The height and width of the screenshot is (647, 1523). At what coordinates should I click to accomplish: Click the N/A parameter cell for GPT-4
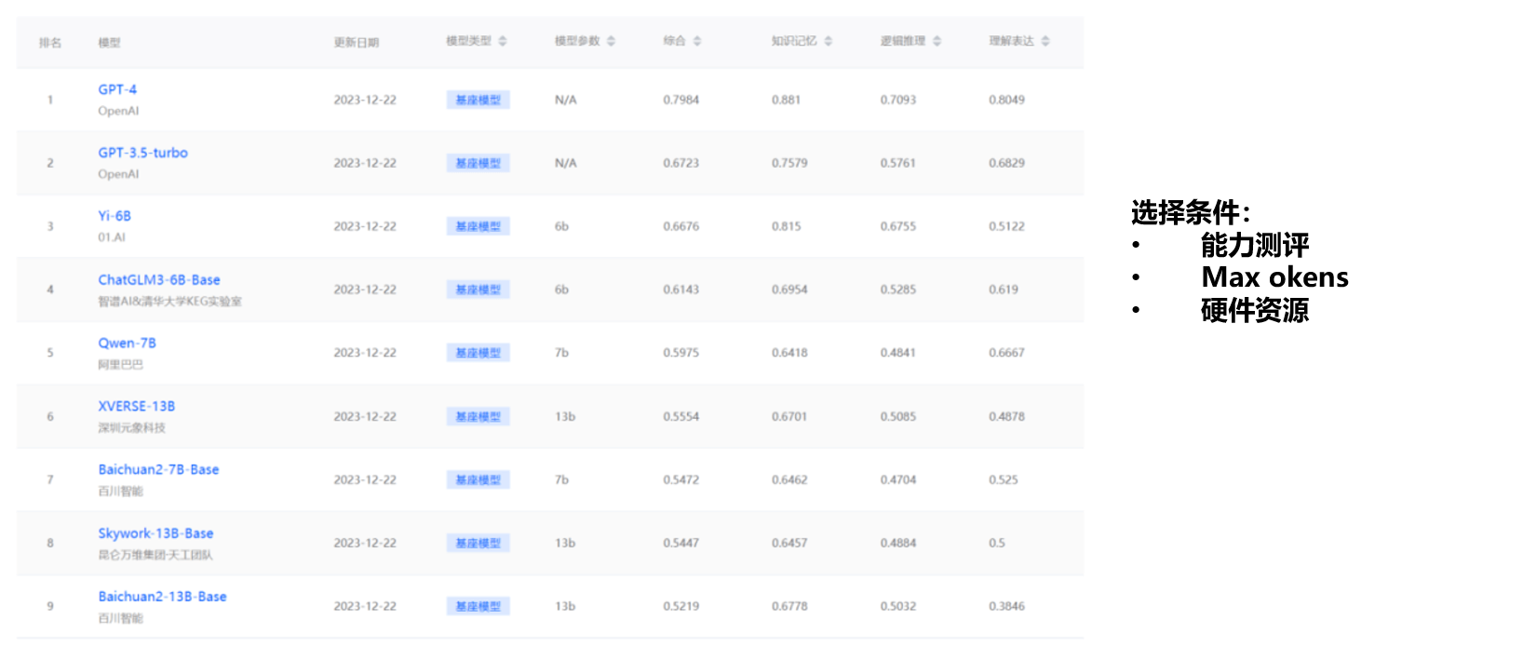(x=566, y=100)
